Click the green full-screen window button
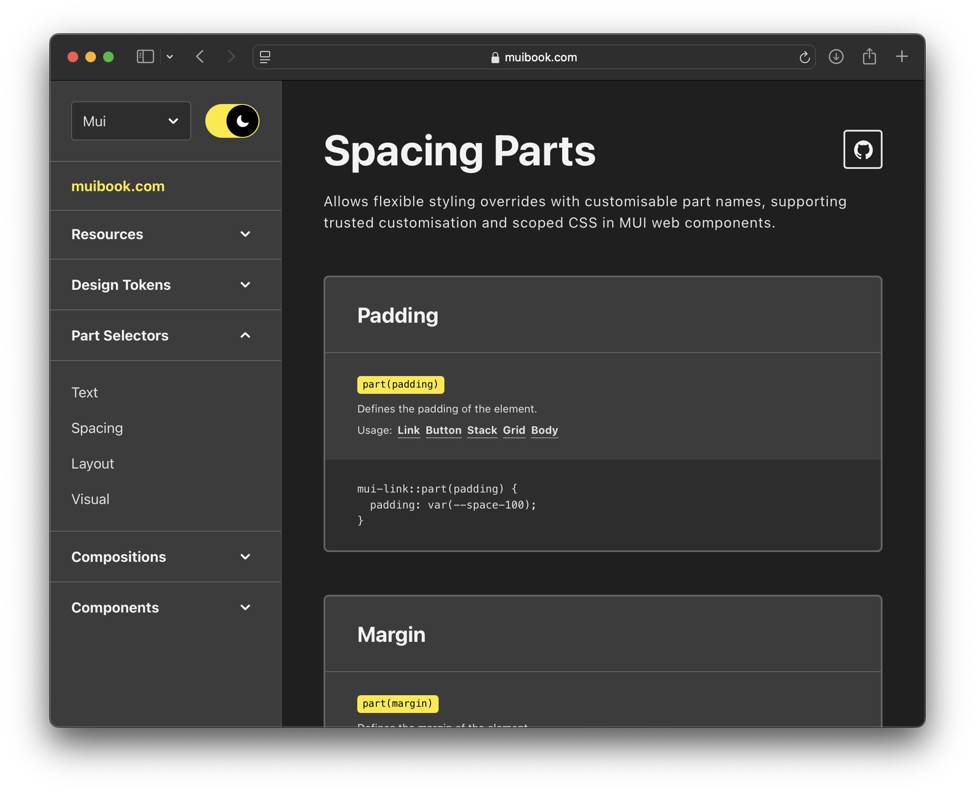Viewport: 975px width, 793px height. click(x=109, y=56)
